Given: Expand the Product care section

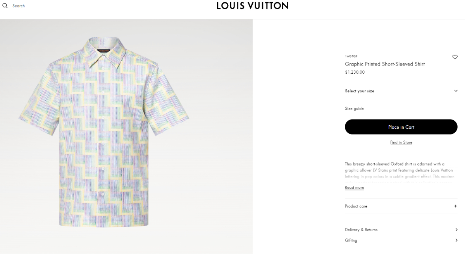Looking at the screenshot, I should (401, 206).
